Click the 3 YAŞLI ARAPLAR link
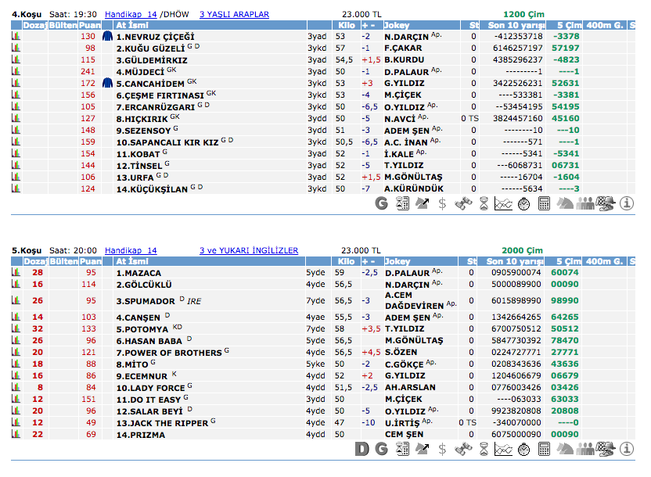651x477 pixels. [234, 14]
